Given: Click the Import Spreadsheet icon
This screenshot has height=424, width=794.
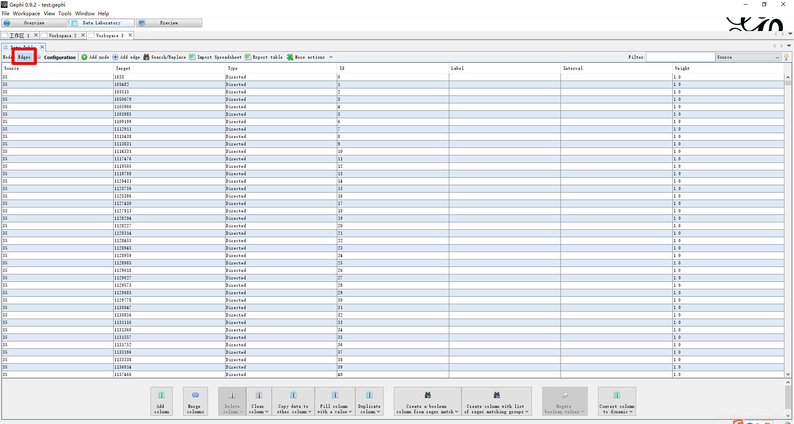Looking at the screenshot, I should (x=192, y=57).
